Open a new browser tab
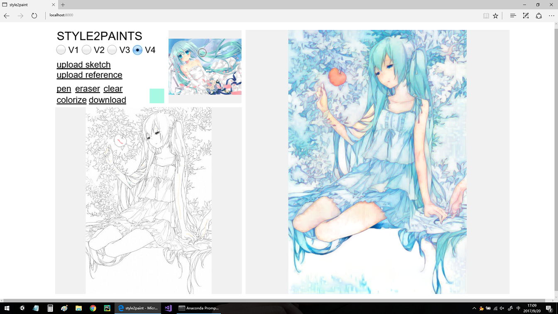This screenshot has width=558, height=314. [x=63, y=5]
